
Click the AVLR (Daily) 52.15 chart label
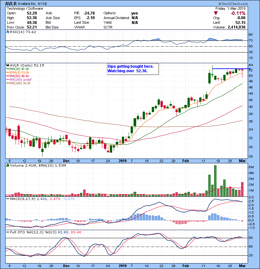[x=27, y=65]
